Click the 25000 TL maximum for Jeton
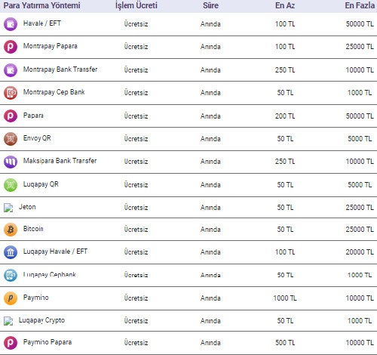This screenshot has height=355, width=377. tap(360, 208)
